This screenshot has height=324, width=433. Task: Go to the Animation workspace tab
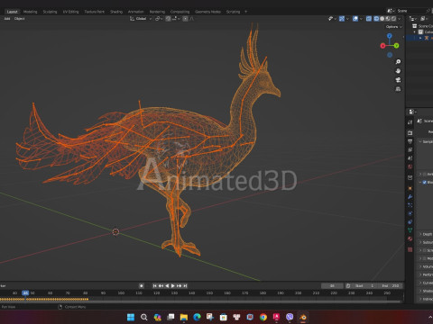pos(135,12)
